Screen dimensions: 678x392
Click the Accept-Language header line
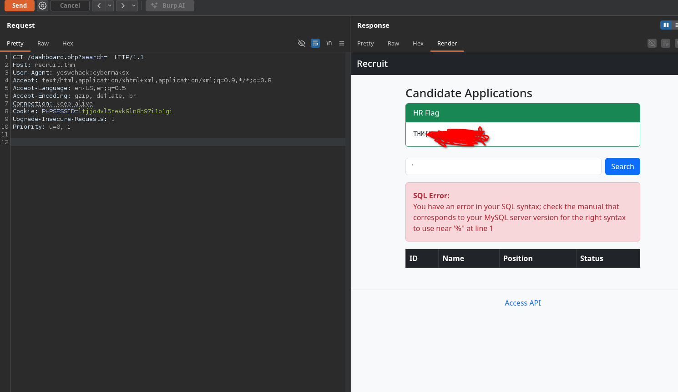coord(69,88)
